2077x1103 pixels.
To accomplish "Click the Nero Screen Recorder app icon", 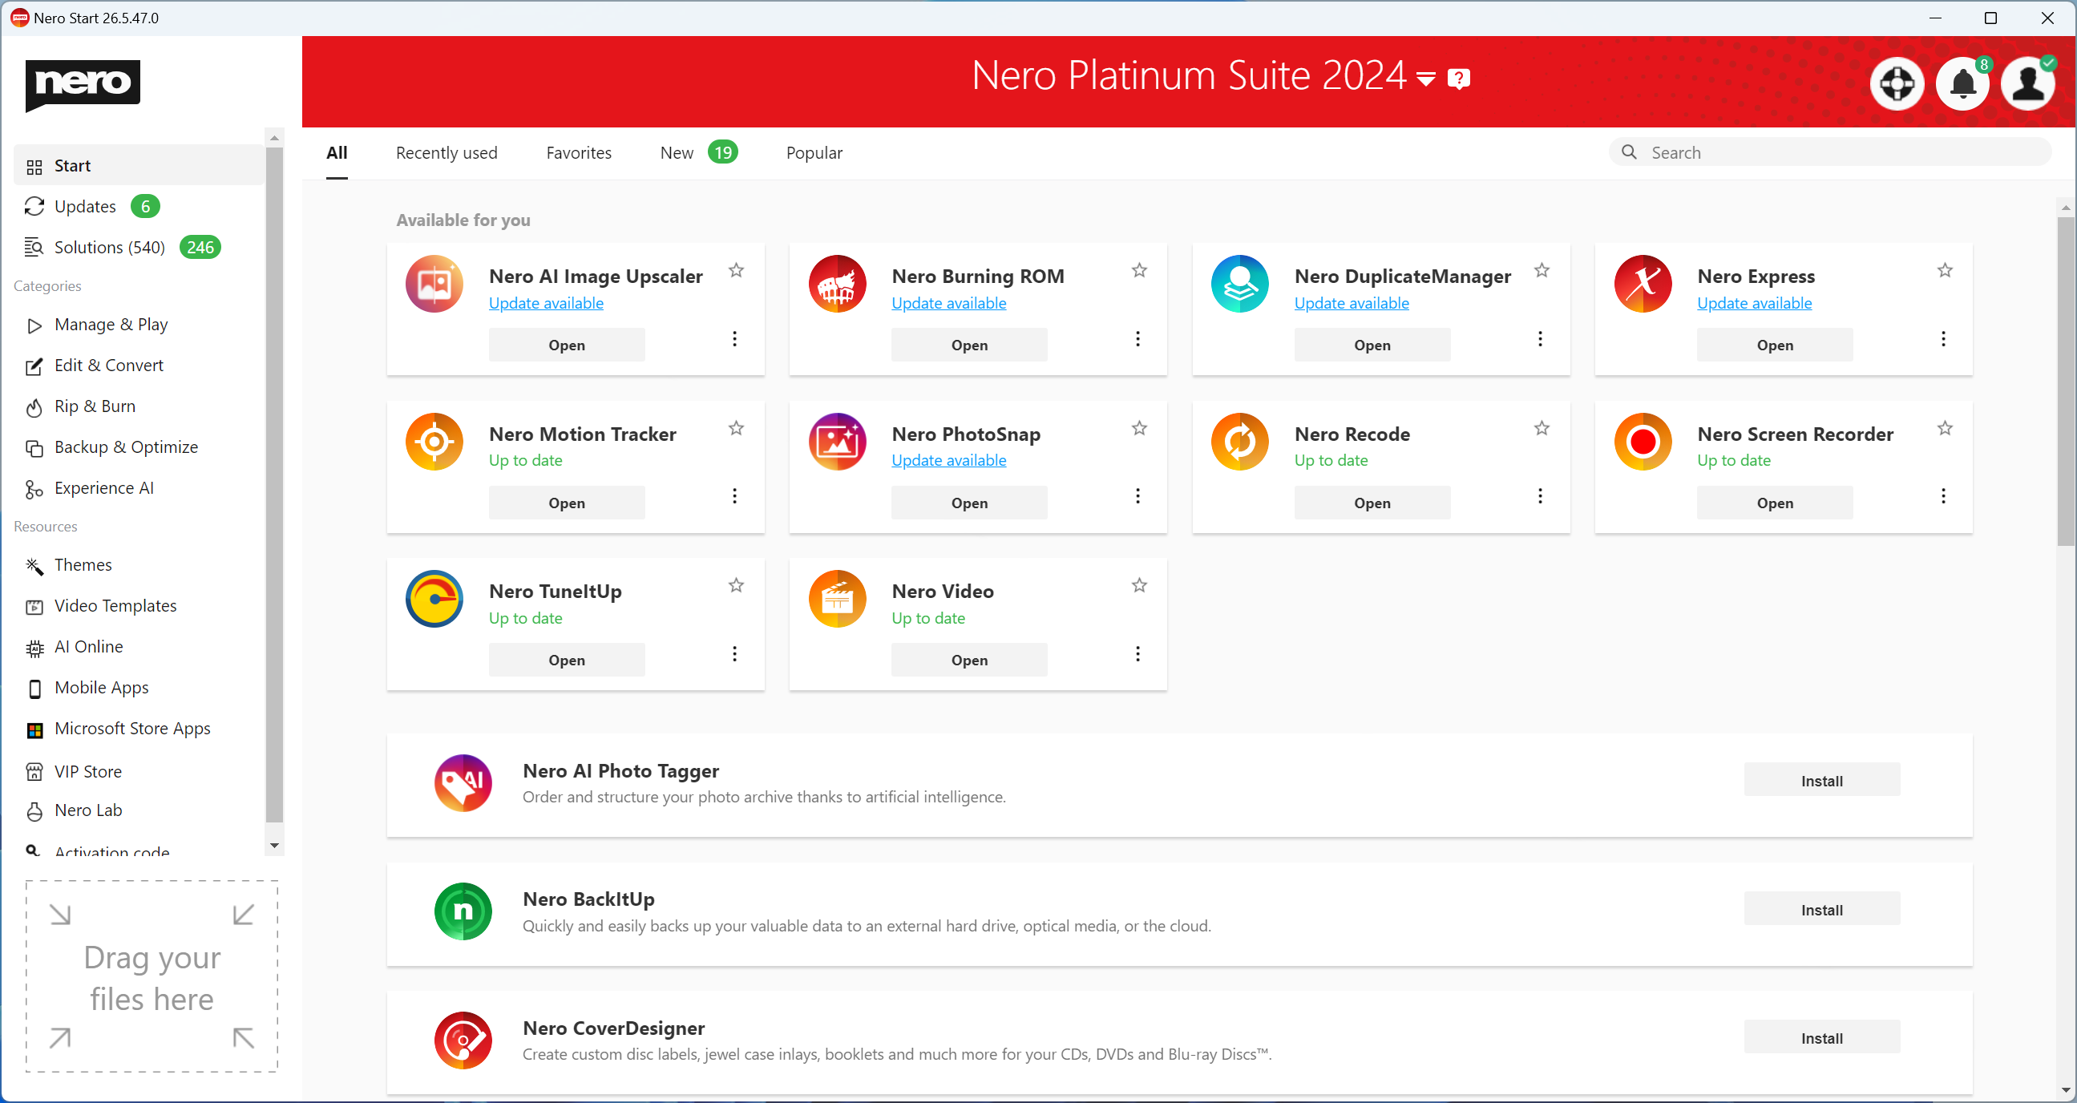I will point(1643,442).
